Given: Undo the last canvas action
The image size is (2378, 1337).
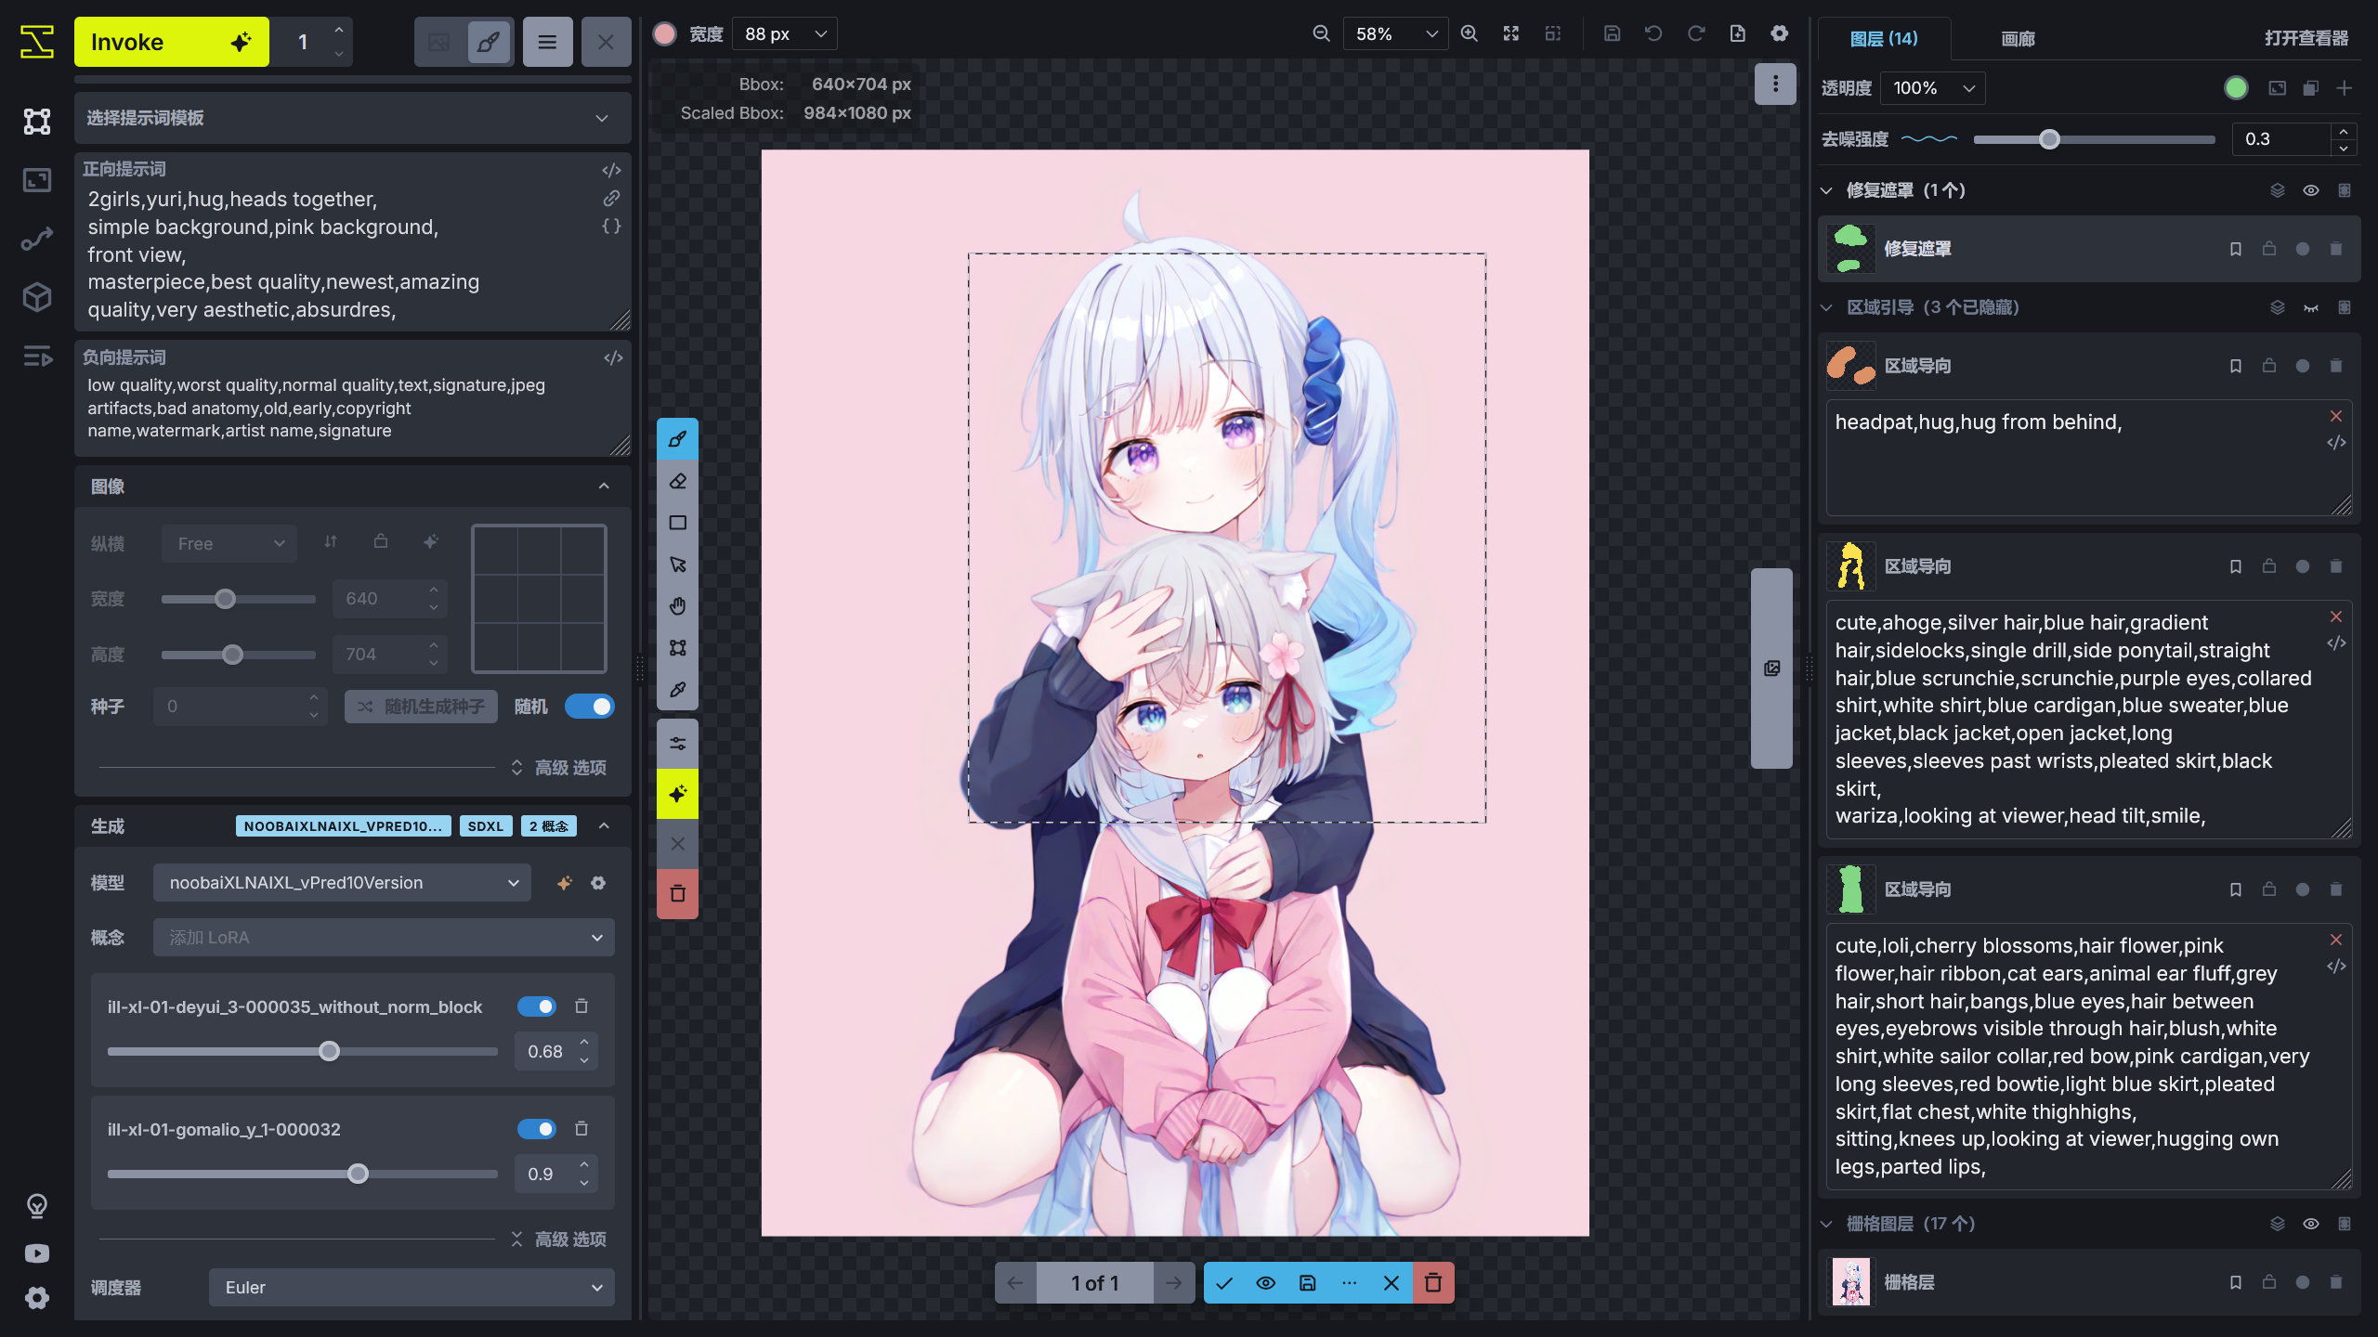Looking at the screenshot, I should pos(1653,33).
